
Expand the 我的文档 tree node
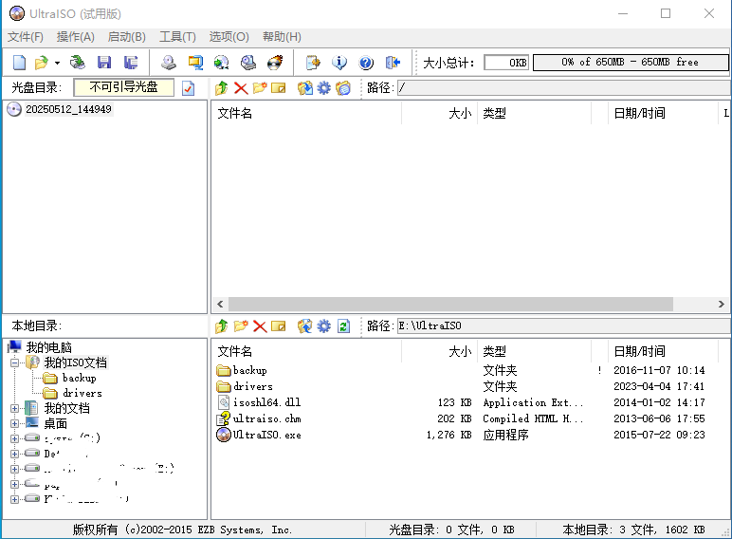tap(15, 408)
